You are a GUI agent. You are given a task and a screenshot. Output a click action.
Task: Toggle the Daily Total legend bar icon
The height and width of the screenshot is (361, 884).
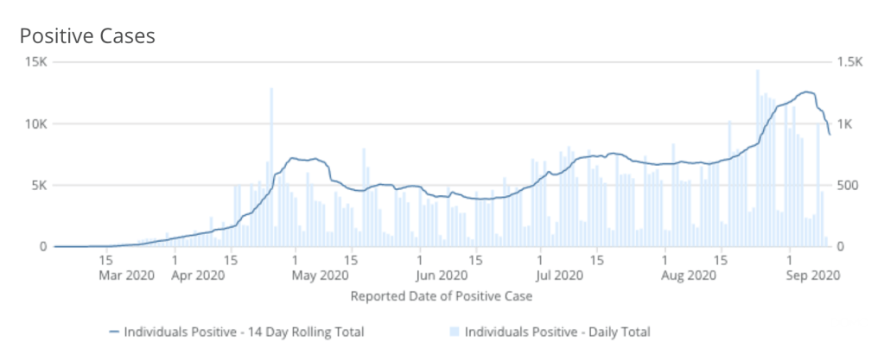coord(456,332)
